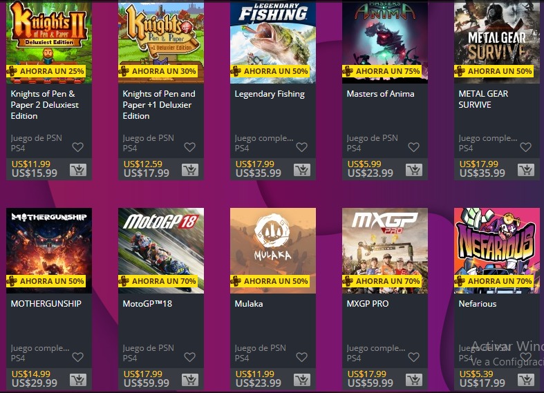The height and width of the screenshot is (393, 544).
Task: Toggle wishlist heart for MotoGP 18
Action: point(190,357)
